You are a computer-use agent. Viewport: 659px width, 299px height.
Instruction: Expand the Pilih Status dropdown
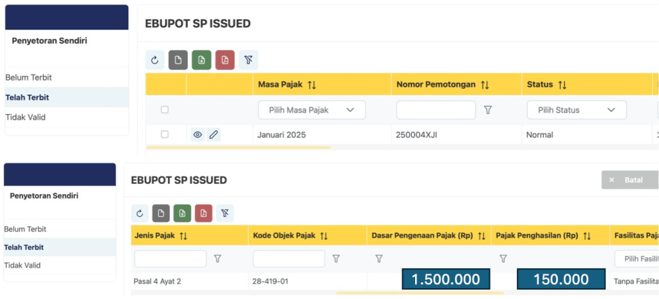(576, 110)
